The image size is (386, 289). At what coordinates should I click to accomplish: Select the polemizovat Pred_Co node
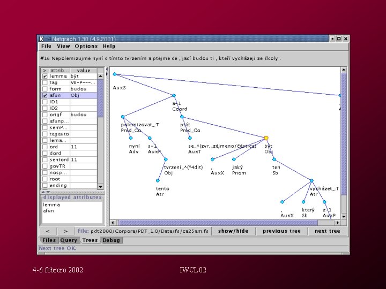tap(123, 117)
